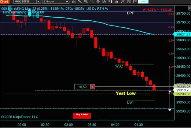The width and height of the screenshot is (191, 128).
Task: Click the DS1 pivot label
Action: click(130, 102)
